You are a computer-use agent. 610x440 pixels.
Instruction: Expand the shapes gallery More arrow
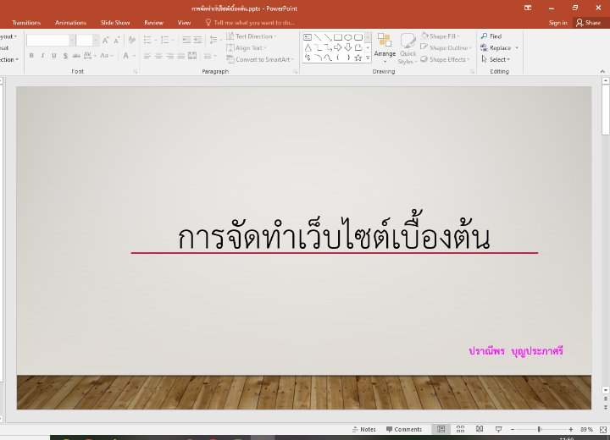pyautogui.click(x=369, y=58)
